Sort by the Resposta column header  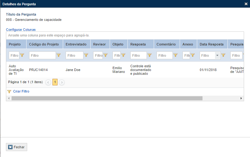[141, 44]
